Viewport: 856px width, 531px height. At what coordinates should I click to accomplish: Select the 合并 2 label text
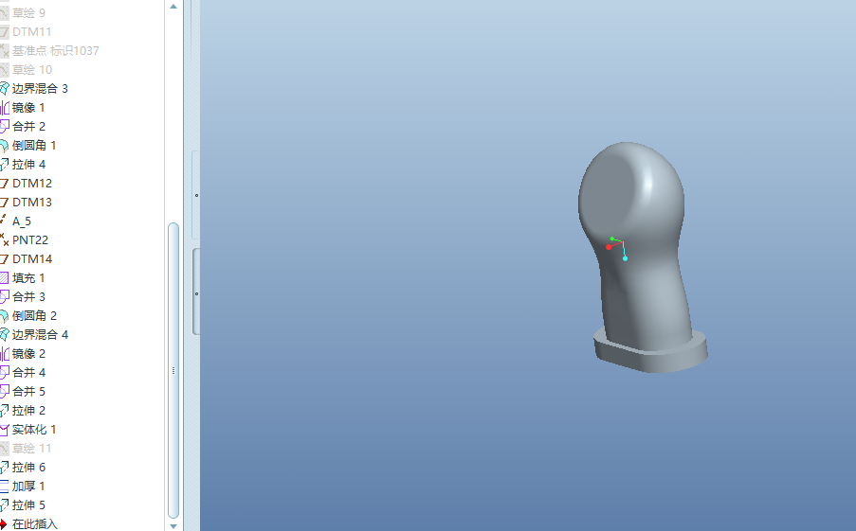29,127
